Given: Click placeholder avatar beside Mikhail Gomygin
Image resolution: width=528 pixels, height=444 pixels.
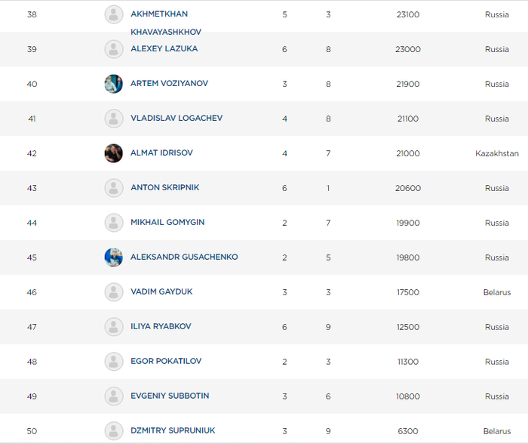Looking at the screenshot, I should point(113,223).
